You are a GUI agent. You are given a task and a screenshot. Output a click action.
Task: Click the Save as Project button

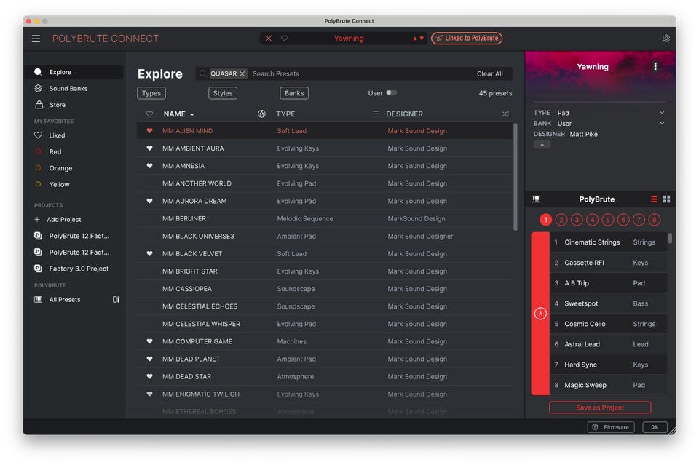[x=600, y=408]
